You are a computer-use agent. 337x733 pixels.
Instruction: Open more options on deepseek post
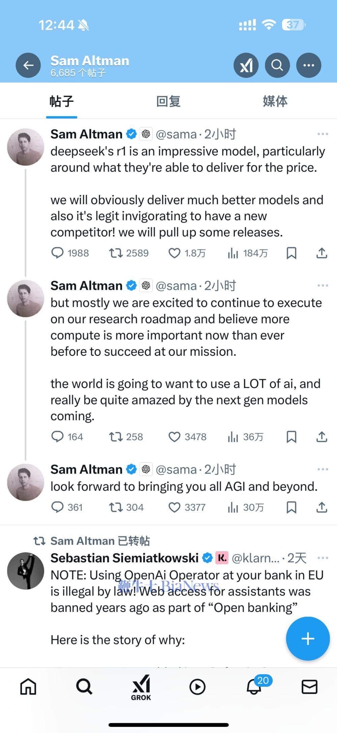[x=323, y=134]
